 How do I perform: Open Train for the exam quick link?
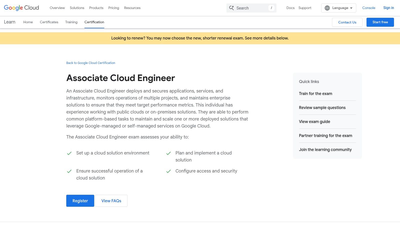[315, 93]
